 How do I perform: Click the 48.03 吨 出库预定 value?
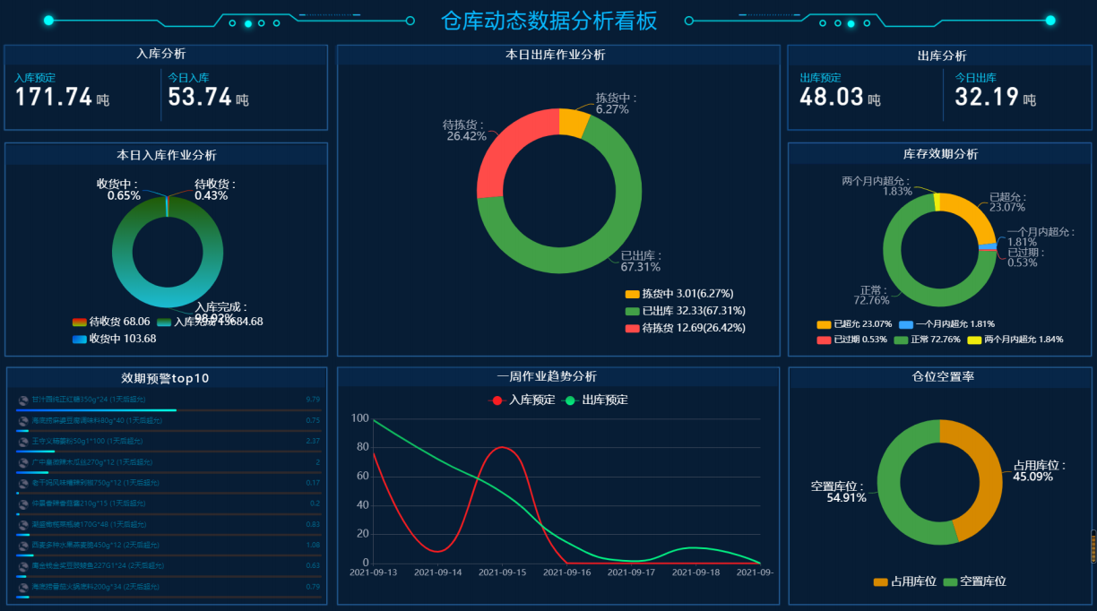(840, 98)
